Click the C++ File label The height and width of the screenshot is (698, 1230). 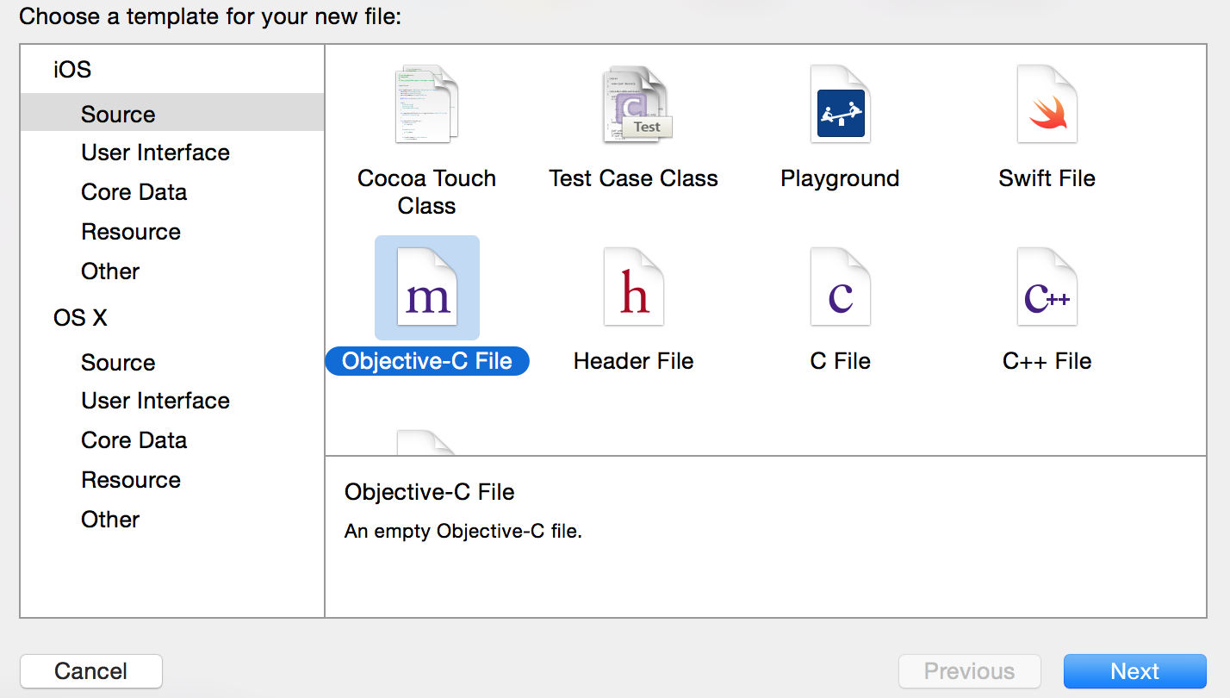[x=1047, y=361]
